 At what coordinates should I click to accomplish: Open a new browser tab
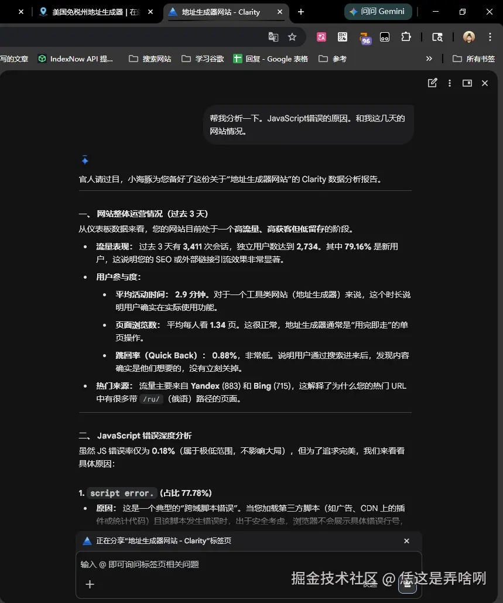click(x=301, y=12)
